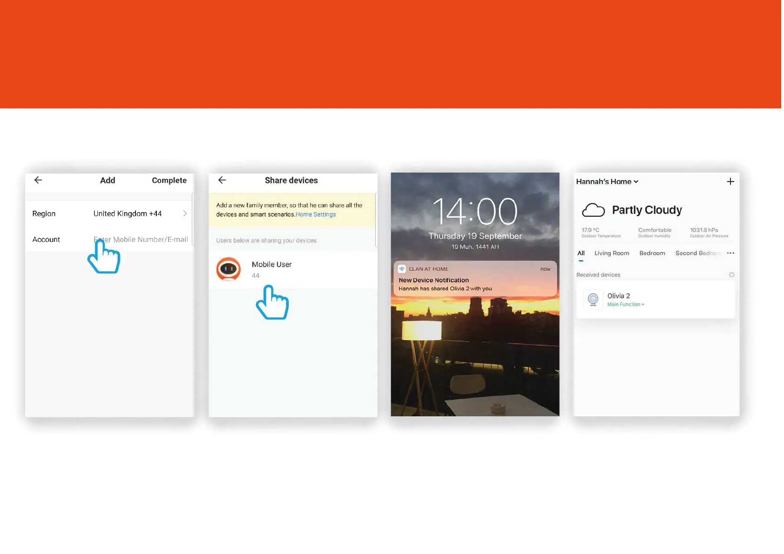The height and width of the screenshot is (554, 784).
Task: Tap the 17.9 °C outdoor temperature
Action: tap(601, 233)
